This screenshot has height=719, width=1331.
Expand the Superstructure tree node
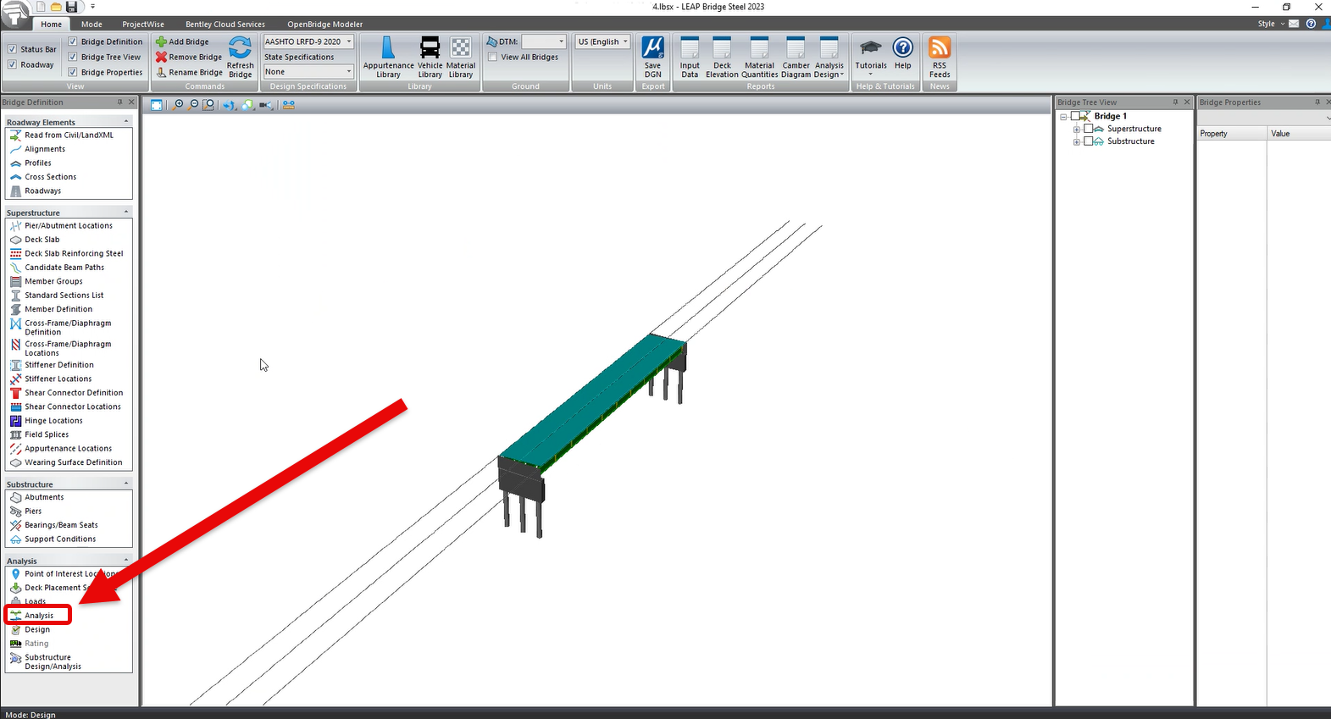click(1077, 130)
